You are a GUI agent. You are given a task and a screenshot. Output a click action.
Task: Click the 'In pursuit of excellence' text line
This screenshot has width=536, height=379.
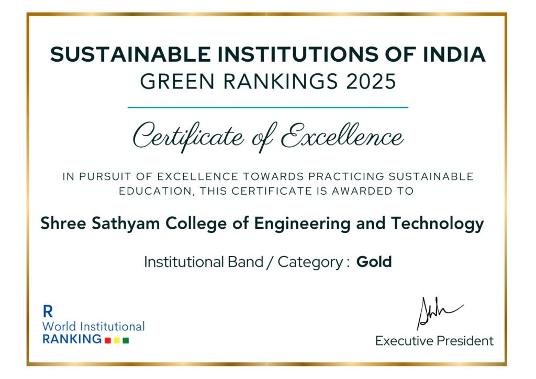(x=267, y=176)
